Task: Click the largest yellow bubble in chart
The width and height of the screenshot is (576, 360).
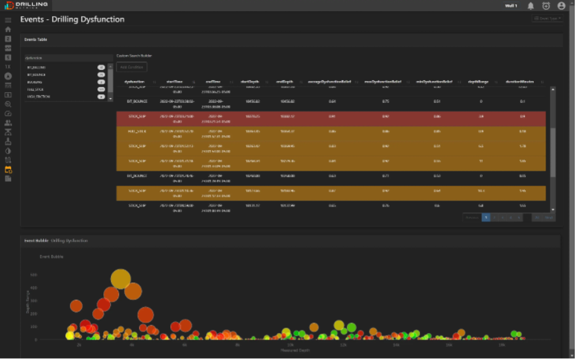Action: coord(121,279)
